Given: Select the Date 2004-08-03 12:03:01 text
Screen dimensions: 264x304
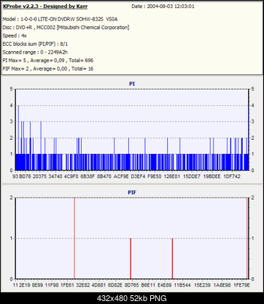Looking at the screenshot, I should click(163, 7).
